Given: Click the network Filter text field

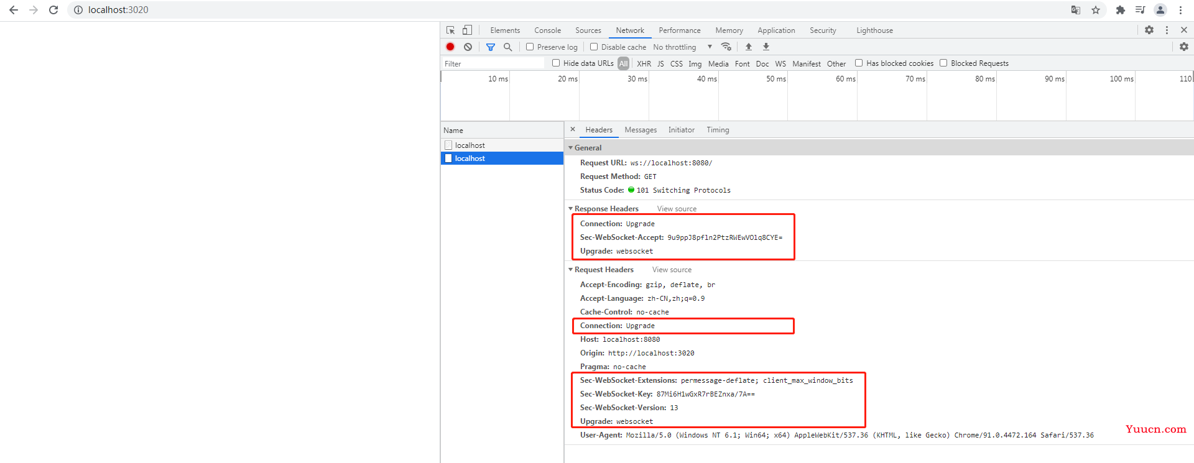Looking at the screenshot, I should tap(493, 63).
